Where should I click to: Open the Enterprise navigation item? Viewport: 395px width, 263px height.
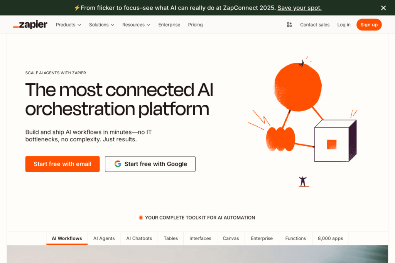coord(169,25)
